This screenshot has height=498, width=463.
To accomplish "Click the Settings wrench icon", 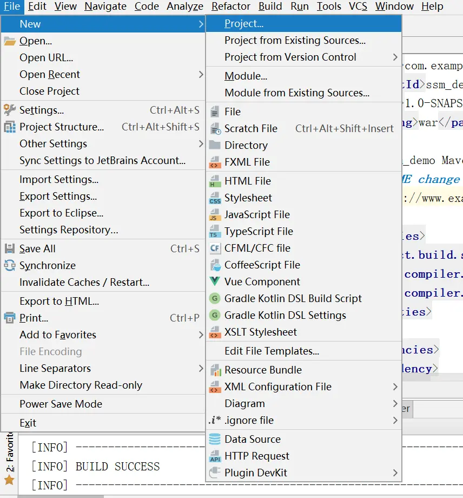I will click(x=10, y=110).
